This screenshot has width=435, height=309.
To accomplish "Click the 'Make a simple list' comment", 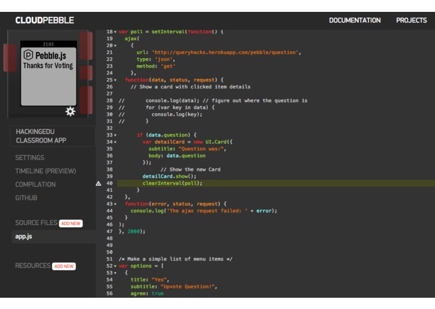I will (176, 259).
